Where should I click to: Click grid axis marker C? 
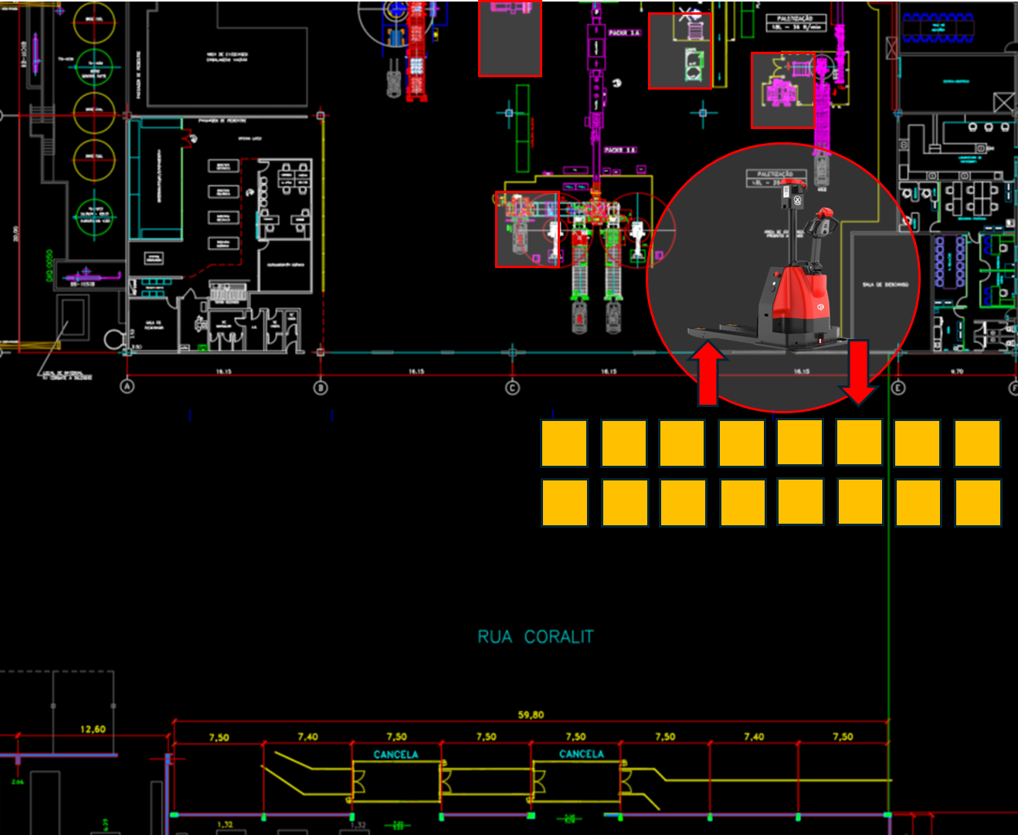click(512, 388)
